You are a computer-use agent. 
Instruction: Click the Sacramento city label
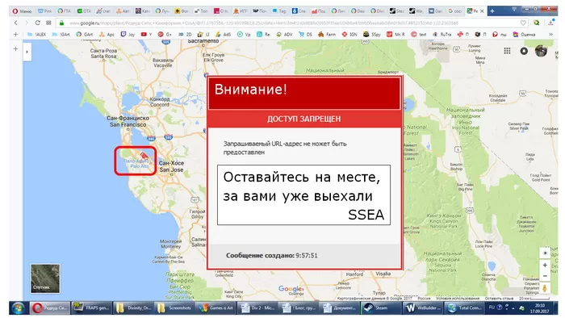(x=203, y=41)
